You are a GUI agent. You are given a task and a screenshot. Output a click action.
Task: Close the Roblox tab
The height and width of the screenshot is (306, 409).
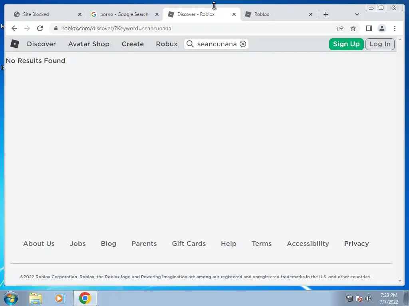tap(311, 14)
